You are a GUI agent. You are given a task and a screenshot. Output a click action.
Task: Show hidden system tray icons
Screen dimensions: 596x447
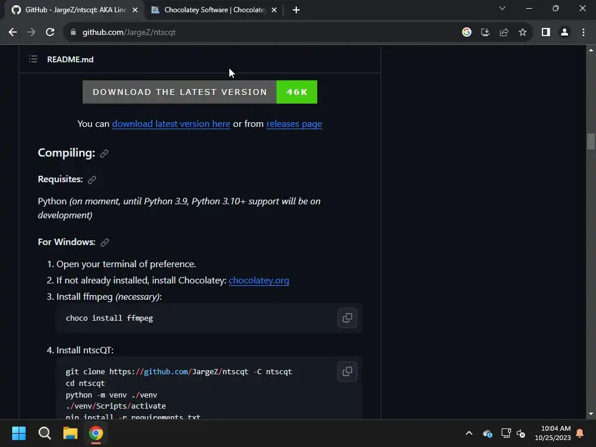[469, 433]
